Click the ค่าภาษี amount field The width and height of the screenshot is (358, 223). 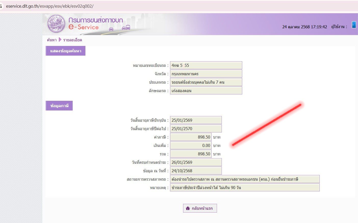[x=191, y=137]
